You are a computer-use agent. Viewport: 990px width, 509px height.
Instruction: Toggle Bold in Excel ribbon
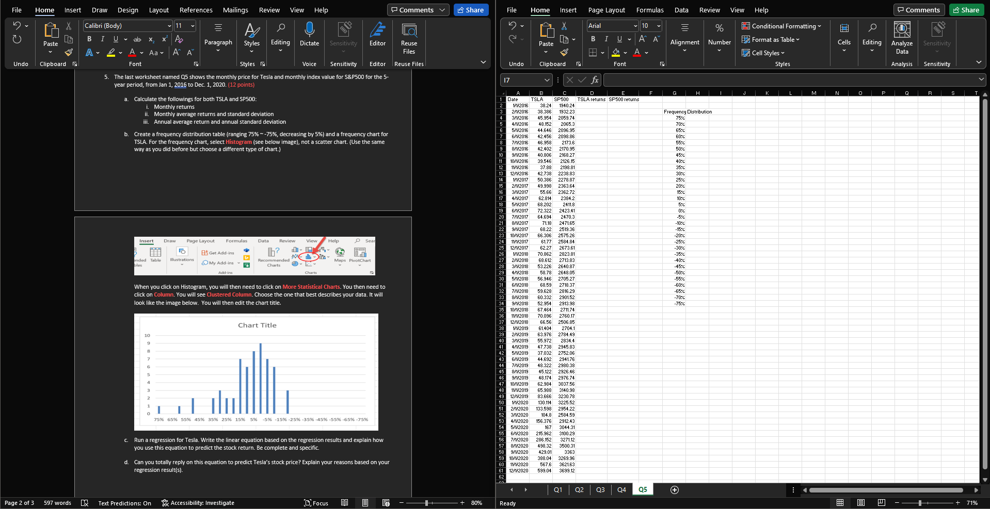click(593, 39)
